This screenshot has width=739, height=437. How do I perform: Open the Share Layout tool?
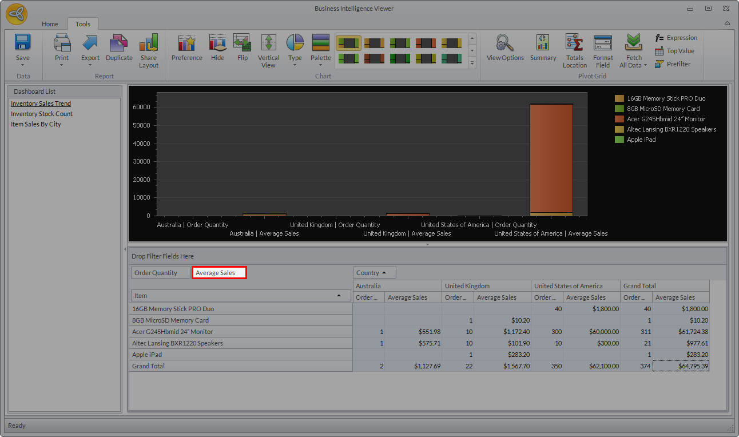coord(148,43)
